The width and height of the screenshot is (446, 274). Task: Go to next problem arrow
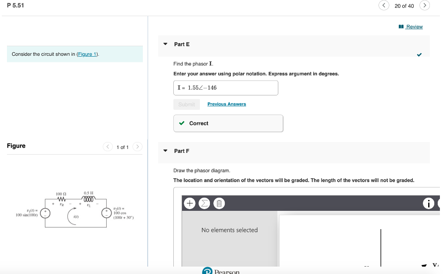pos(425,5)
